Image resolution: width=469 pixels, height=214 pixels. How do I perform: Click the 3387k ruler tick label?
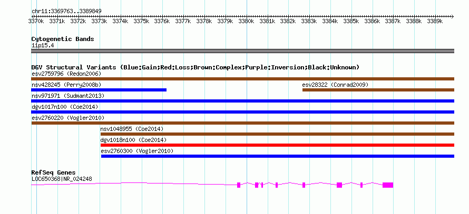click(x=393, y=21)
